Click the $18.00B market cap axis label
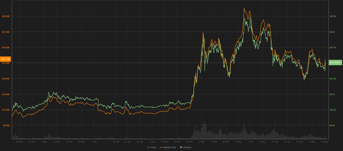 (x=6, y=79)
